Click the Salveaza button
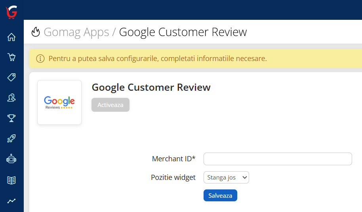Screen dimensions: 362x212 click(x=220, y=195)
